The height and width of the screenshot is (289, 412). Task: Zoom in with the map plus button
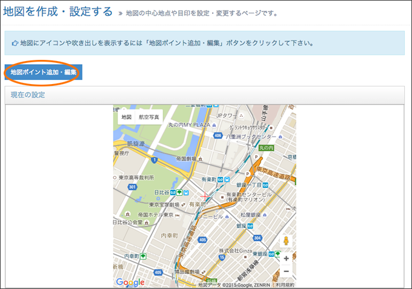[x=286, y=258]
